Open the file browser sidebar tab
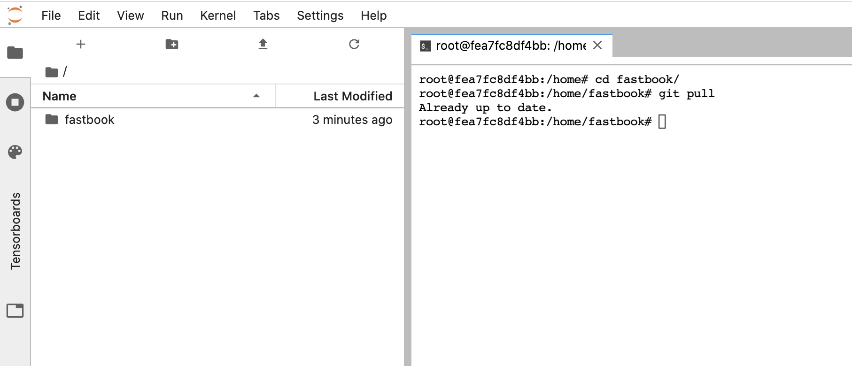This screenshot has width=852, height=366. pyautogui.click(x=15, y=53)
